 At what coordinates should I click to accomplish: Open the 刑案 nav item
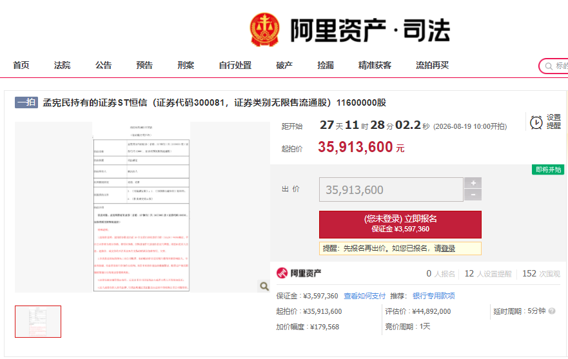tap(186, 65)
